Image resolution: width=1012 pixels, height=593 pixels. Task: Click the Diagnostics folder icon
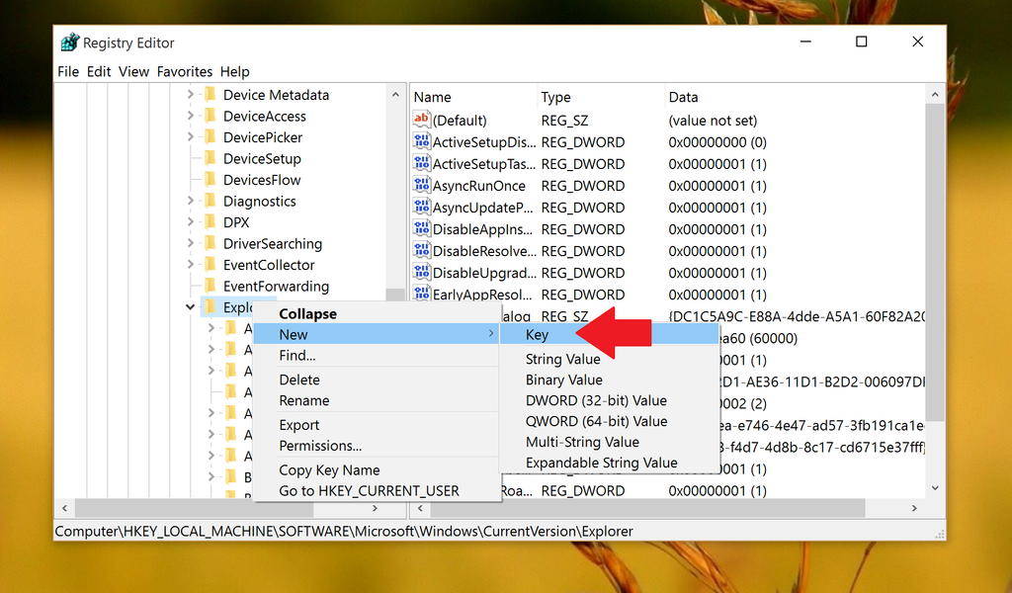(211, 202)
